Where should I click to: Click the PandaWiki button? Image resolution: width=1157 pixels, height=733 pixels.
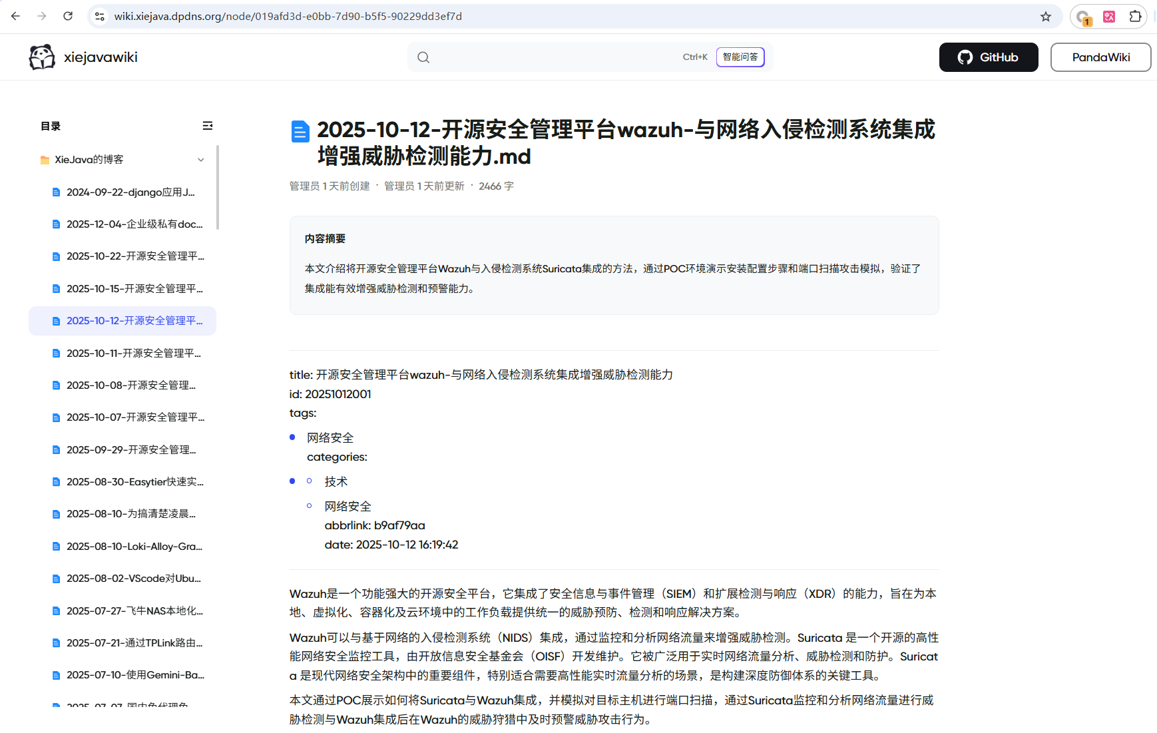point(1100,57)
